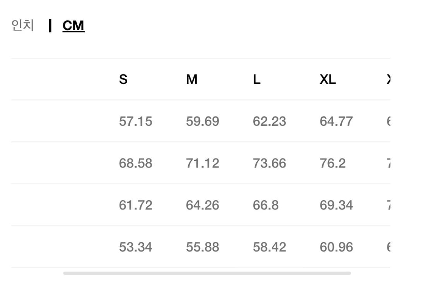Click the 60.96 measurement cell
Viewport: 435px width, 282px height.
pyautogui.click(x=336, y=247)
